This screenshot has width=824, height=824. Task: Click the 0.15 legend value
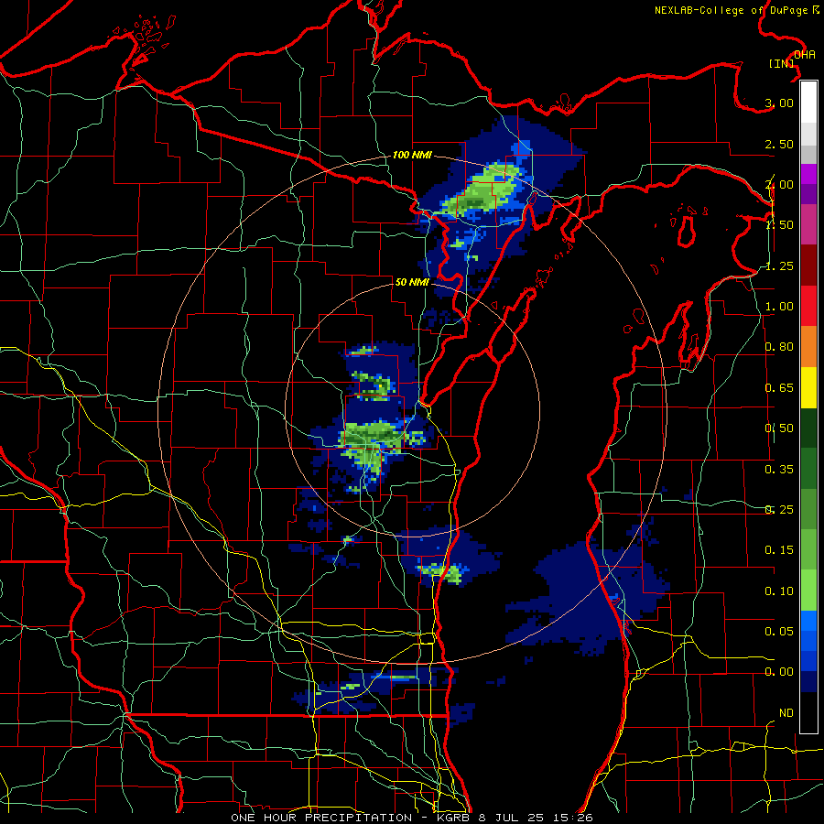click(779, 550)
